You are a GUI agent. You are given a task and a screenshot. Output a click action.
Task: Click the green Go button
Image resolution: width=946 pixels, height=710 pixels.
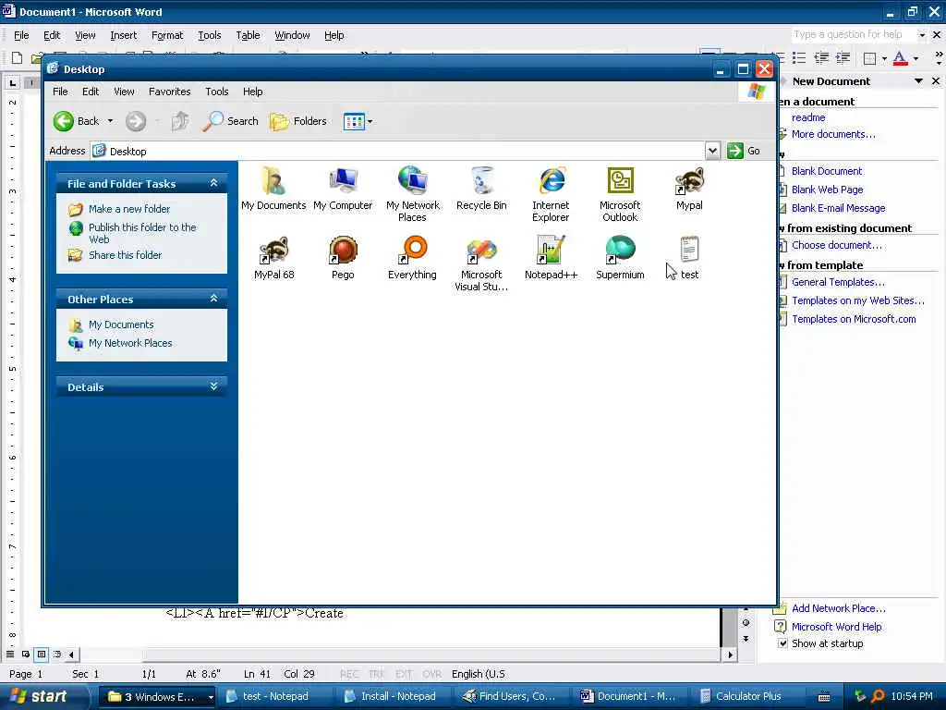click(x=744, y=151)
